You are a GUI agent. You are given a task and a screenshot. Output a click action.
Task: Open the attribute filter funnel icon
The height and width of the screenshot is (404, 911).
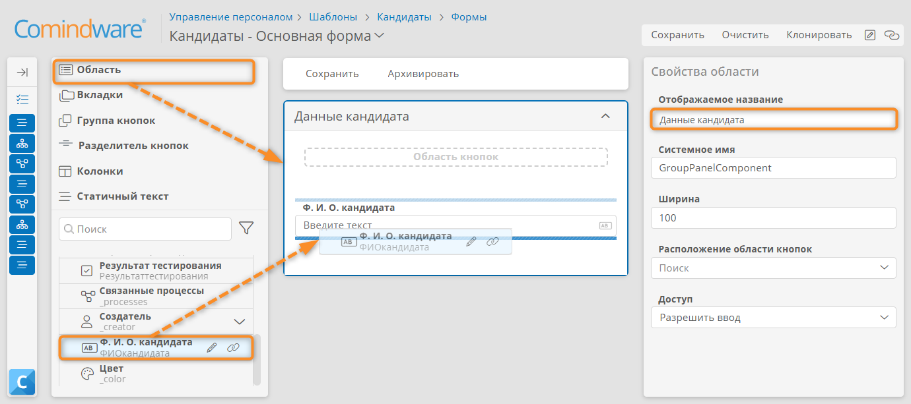[246, 228]
